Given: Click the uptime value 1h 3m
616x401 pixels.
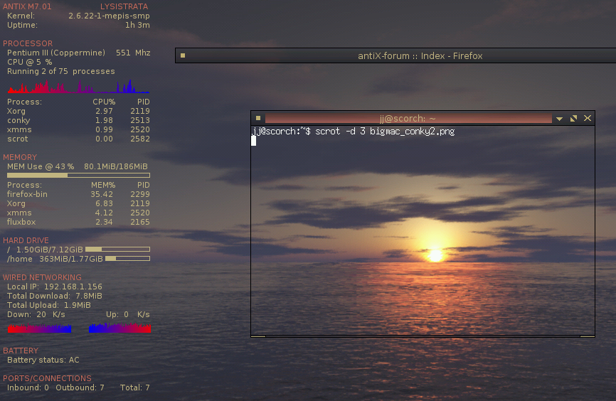Looking at the screenshot, I should [x=137, y=25].
